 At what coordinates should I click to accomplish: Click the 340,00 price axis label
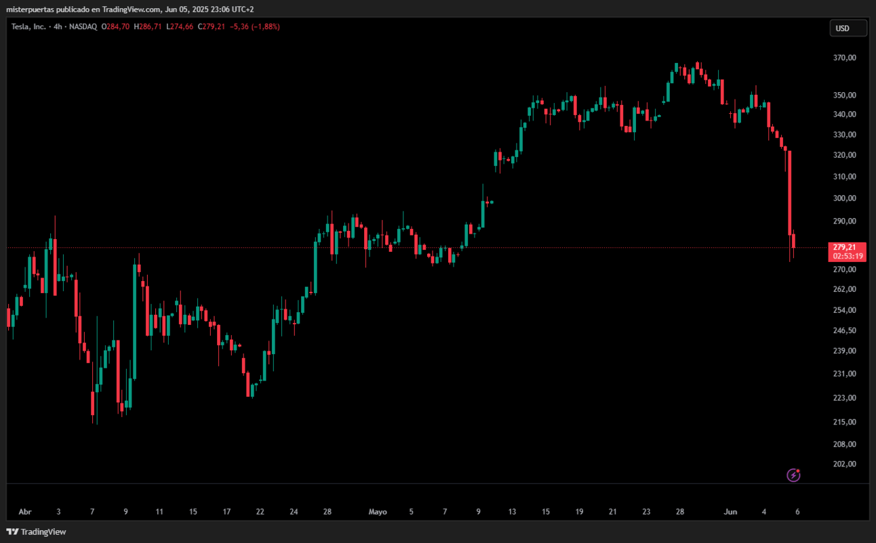point(845,114)
